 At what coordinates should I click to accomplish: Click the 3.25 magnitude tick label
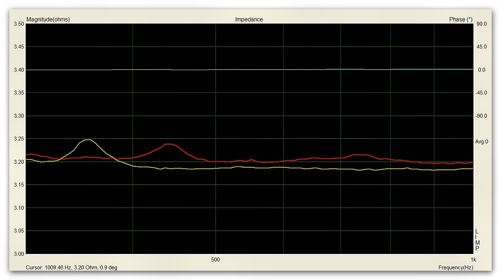19,139
